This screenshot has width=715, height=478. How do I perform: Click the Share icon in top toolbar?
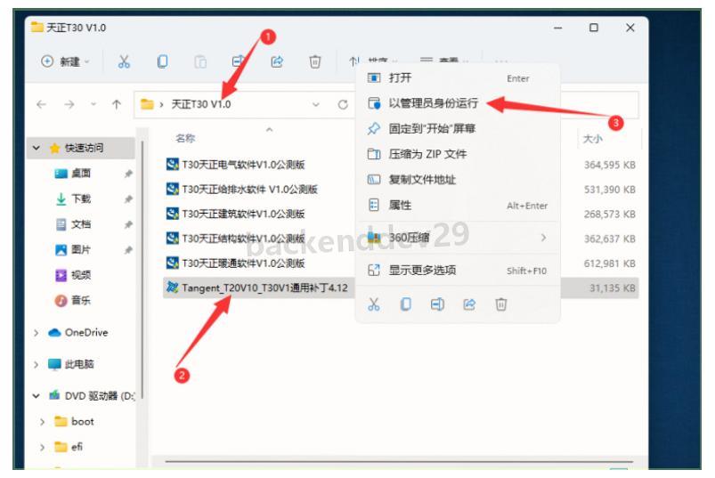point(276,61)
